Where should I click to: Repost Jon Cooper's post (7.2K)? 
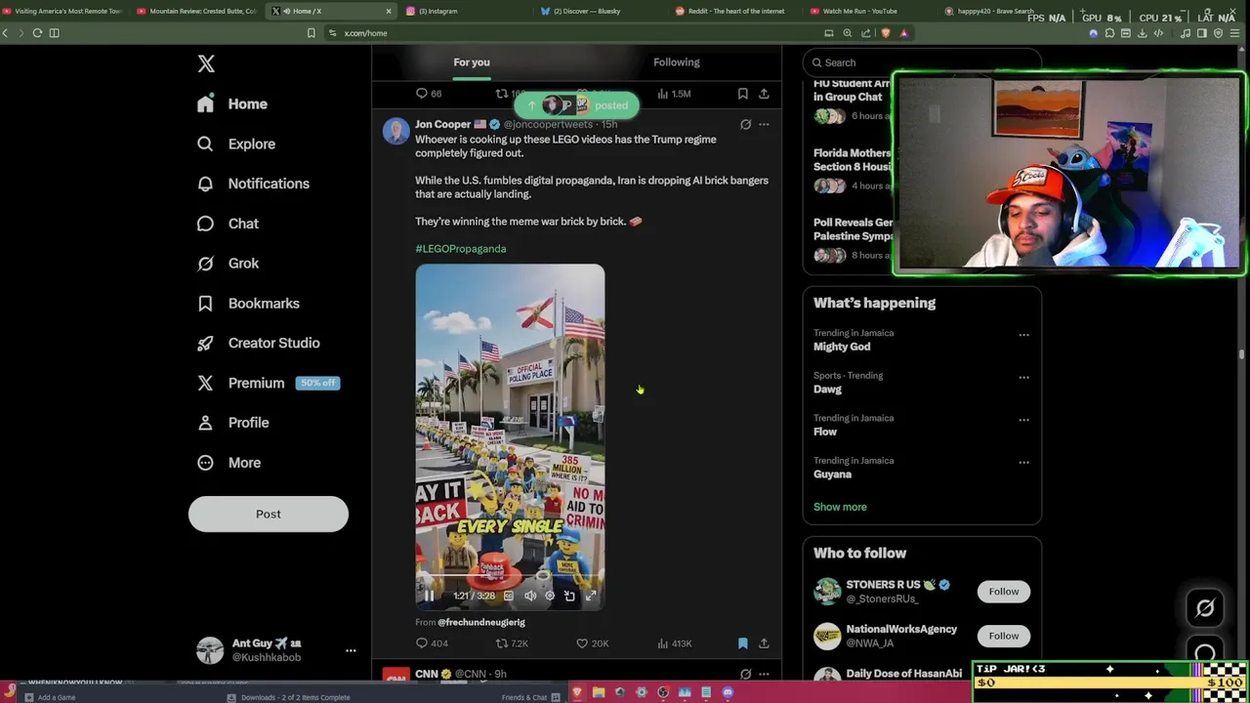coord(512,643)
